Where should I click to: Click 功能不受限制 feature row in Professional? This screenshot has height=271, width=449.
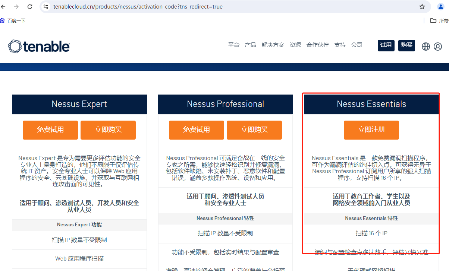pyautogui.click(x=226, y=252)
